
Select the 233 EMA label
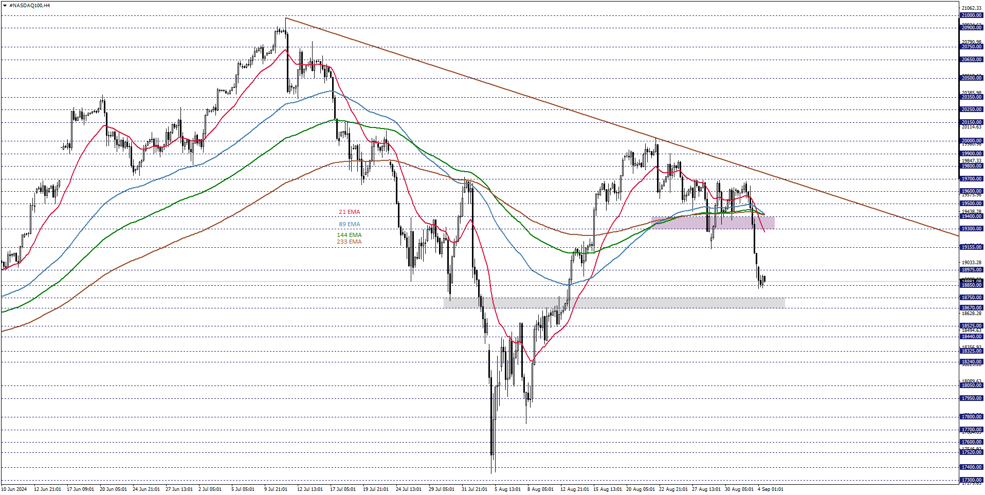(x=349, y=242)
